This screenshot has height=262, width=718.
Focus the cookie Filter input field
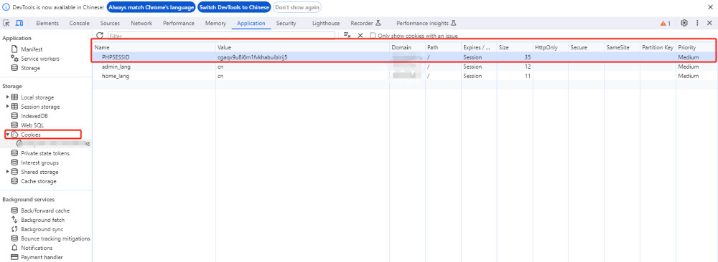221,36
